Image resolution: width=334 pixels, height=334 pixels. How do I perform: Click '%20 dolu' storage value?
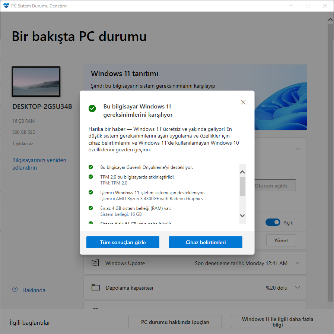coord(277,288)
